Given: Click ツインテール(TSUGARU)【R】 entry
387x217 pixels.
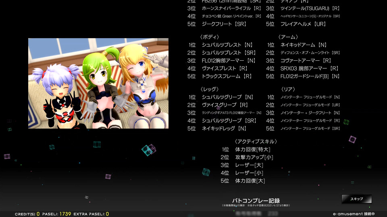Looking at the screenshot, I should [310, 8].
